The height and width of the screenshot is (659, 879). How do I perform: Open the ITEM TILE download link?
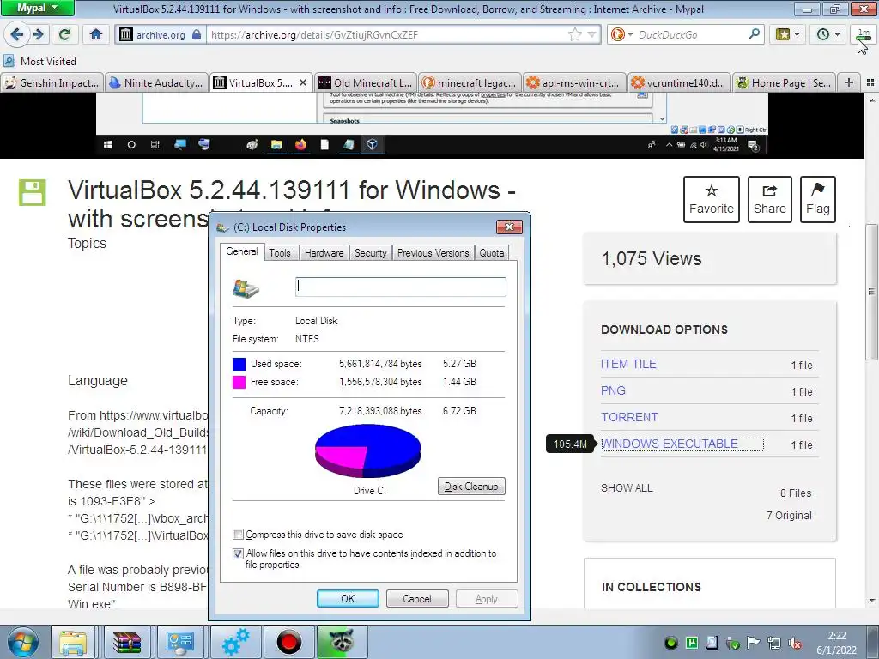pos(628,364)
